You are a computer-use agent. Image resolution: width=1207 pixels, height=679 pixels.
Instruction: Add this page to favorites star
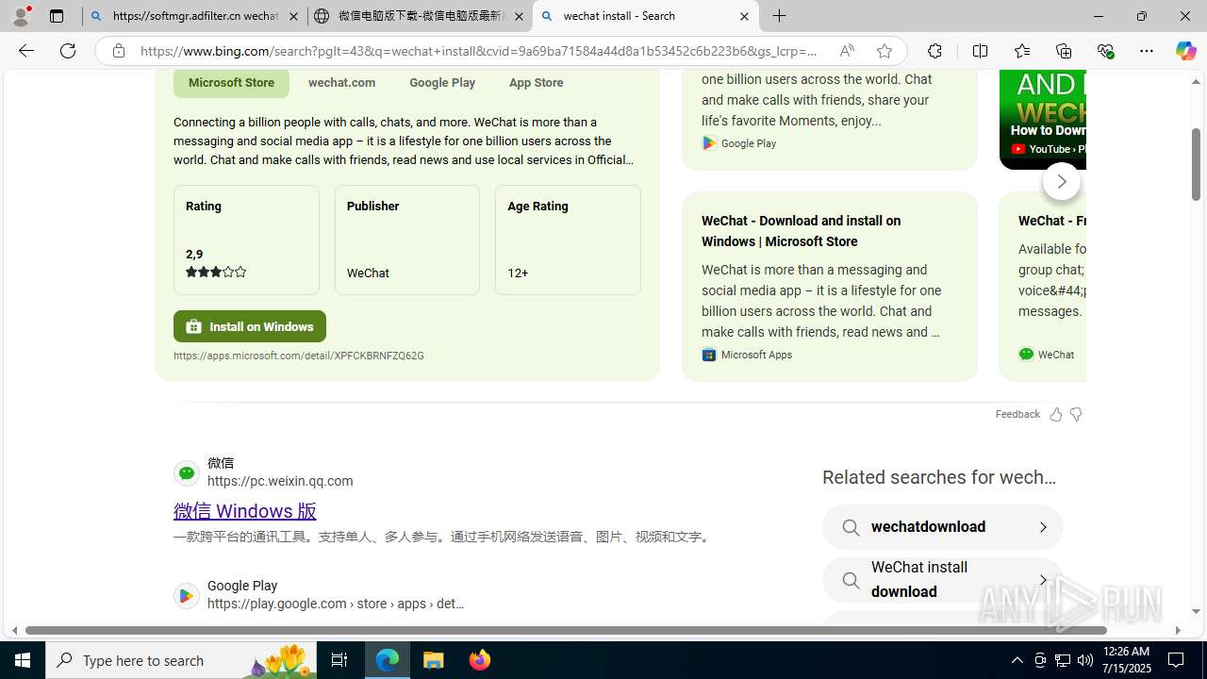click(885, 51)
